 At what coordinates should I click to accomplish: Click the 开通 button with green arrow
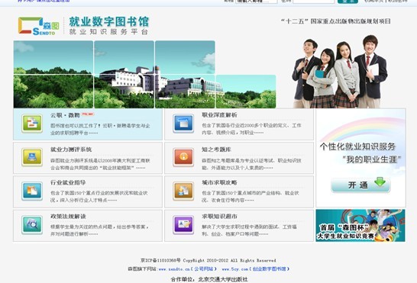(360, 185)
